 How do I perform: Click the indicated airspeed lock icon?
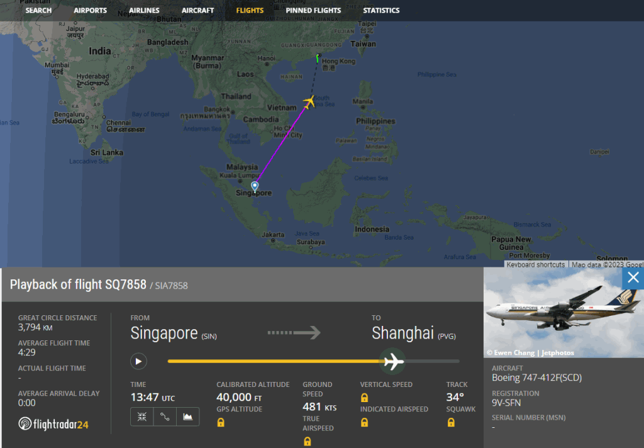click(364, 423)
